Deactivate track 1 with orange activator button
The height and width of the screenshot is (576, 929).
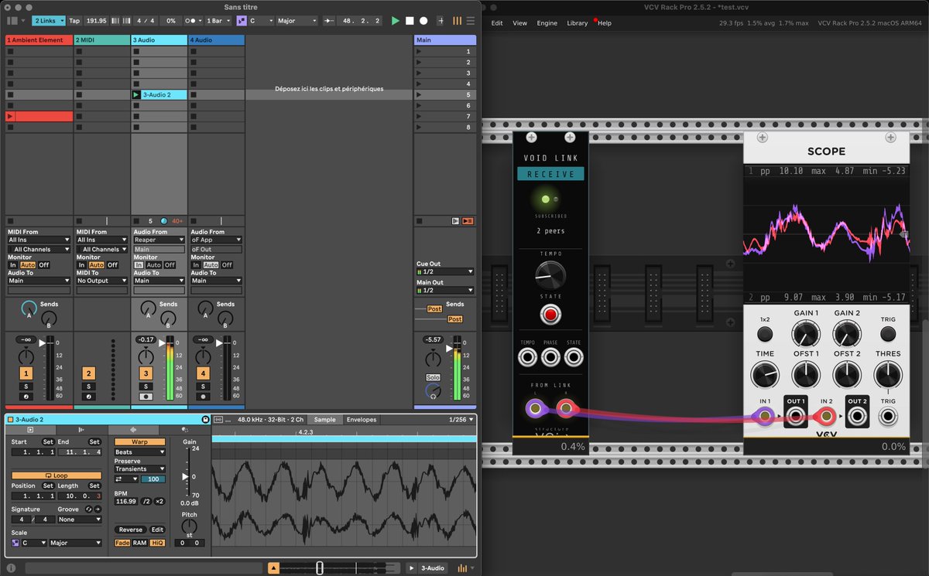[26, 373]
